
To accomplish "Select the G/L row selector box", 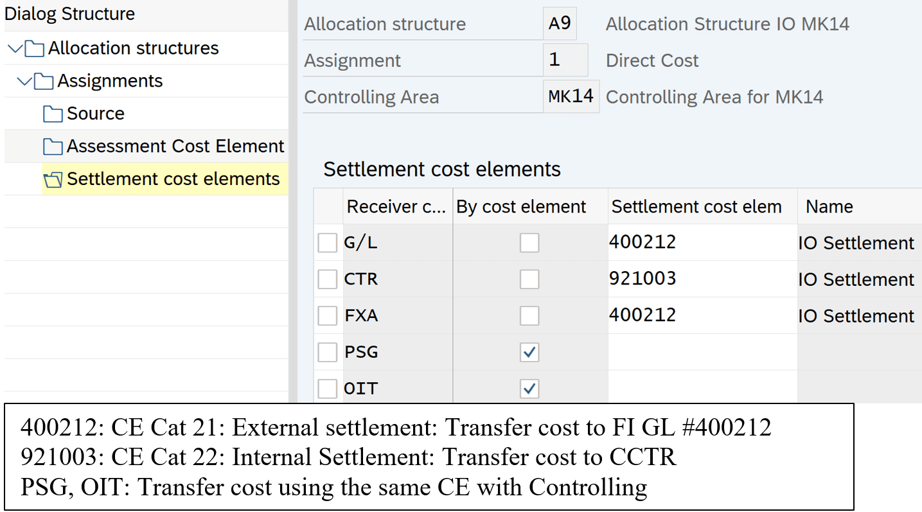I will (x=328, y=243).
